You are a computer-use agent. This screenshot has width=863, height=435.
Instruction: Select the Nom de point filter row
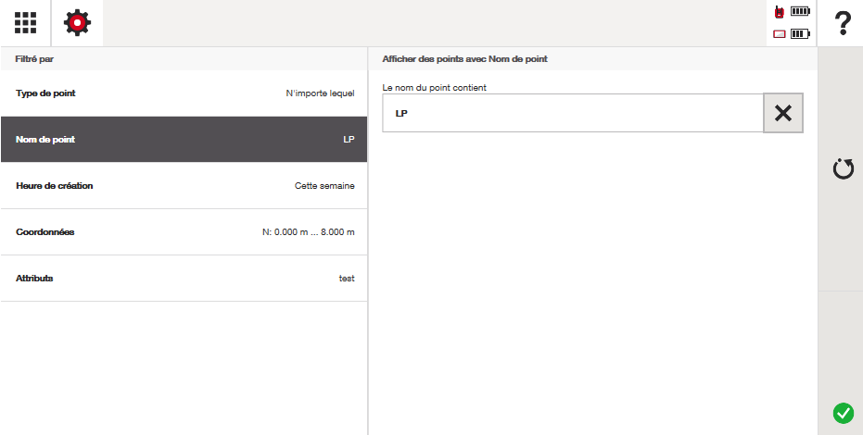click(x=184, y=140)
